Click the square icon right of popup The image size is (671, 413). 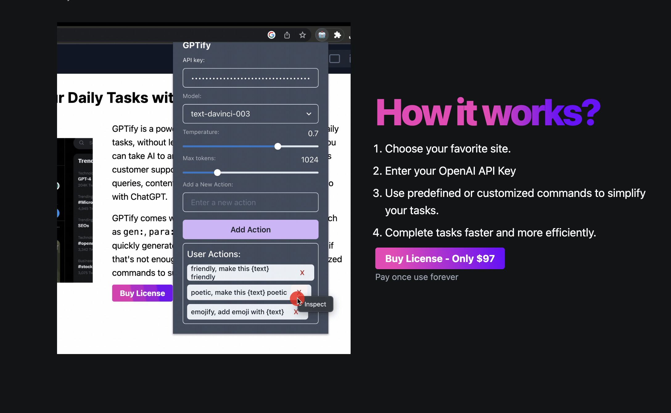pyautogui.click(x=335, y=59)
